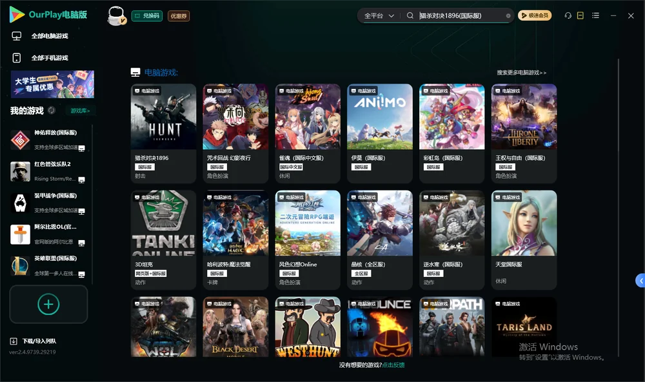Screen dimensions: 645x382
Task: Open 下载/导入列队 download queue
Action: [x=39, y=341]
